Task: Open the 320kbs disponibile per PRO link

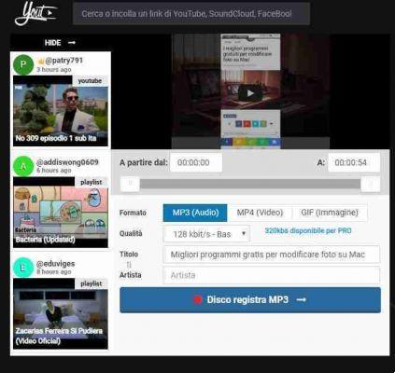Action: [x=308, y=230]
